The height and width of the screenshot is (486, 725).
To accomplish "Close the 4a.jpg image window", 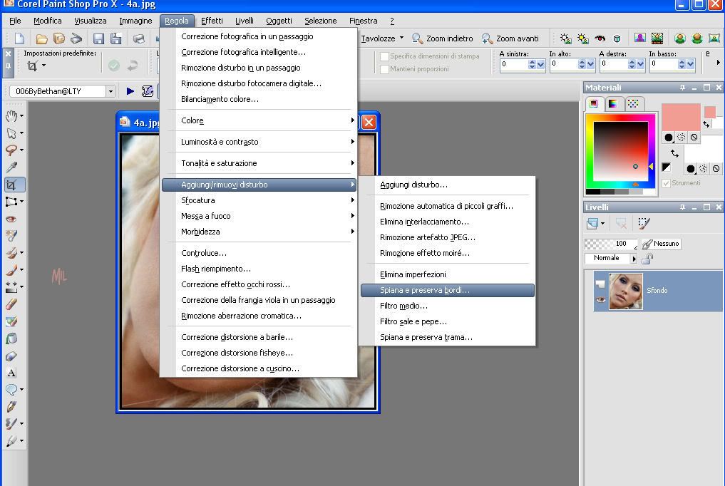I will coord(369,123).
